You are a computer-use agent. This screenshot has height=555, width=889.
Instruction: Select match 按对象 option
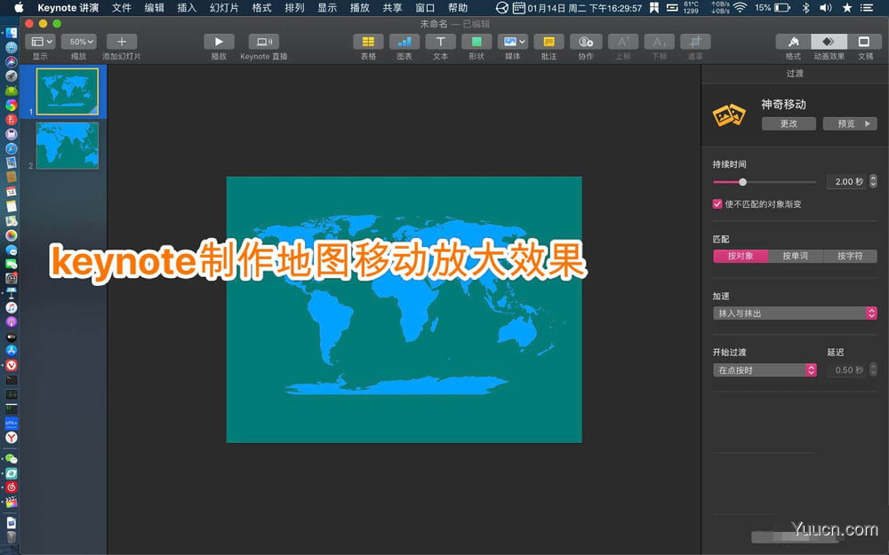click(741, 256)
